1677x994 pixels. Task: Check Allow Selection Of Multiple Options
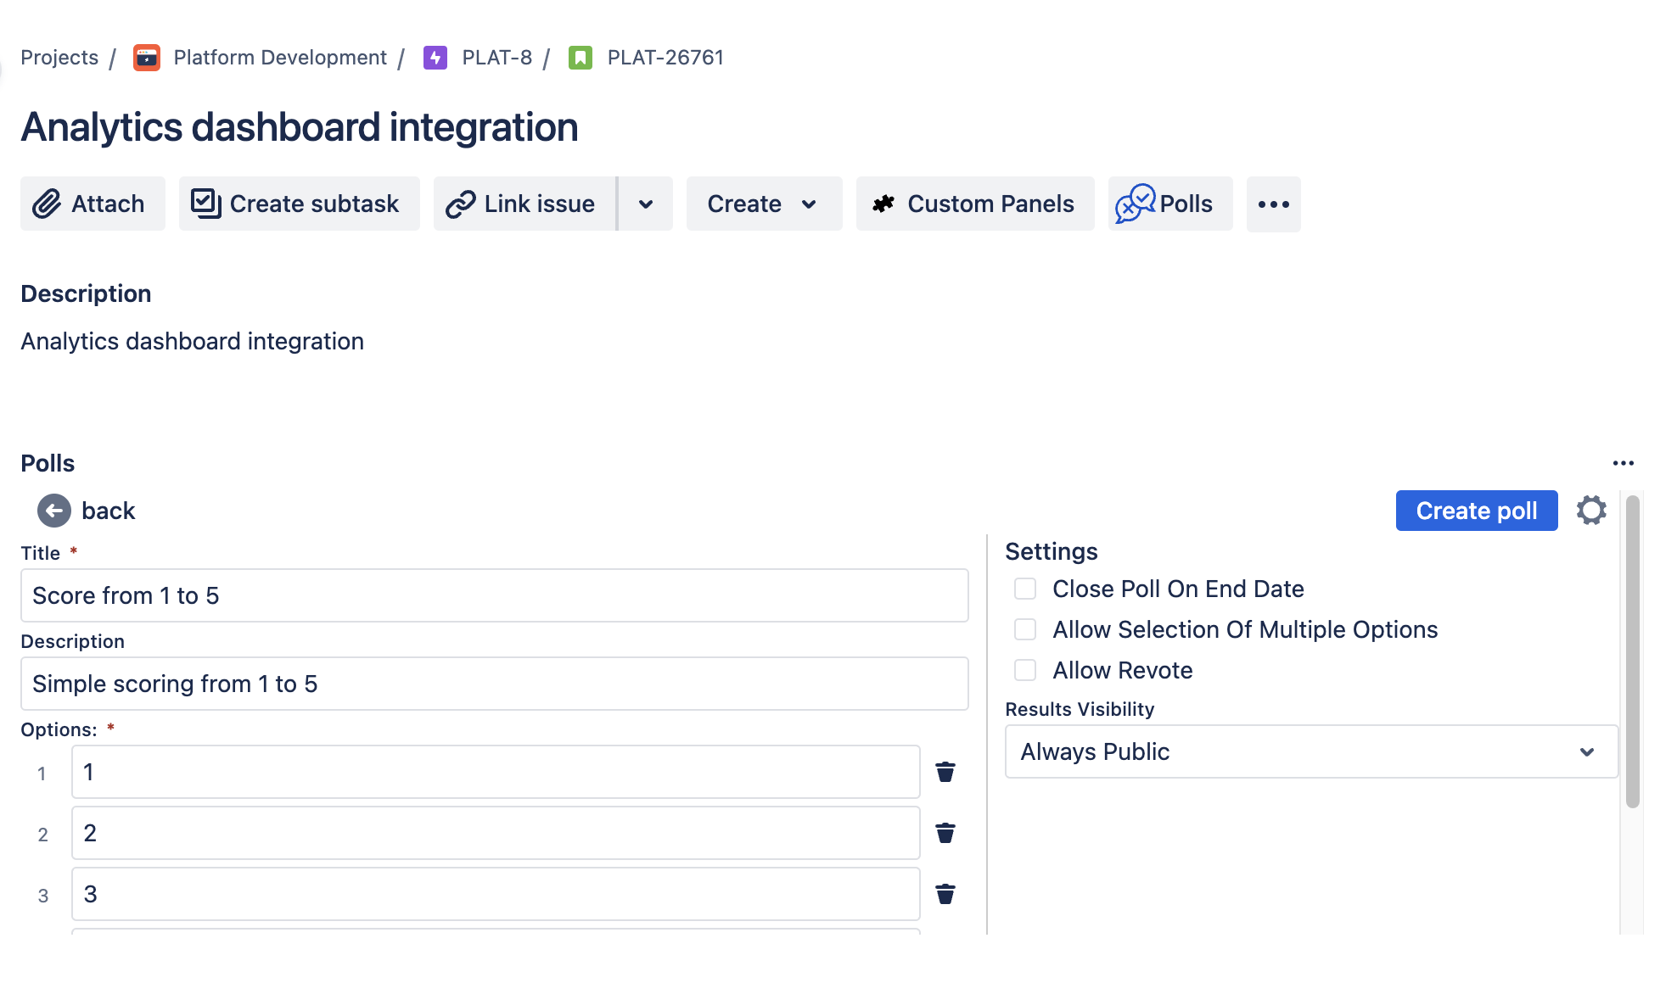pos(1024,629)
